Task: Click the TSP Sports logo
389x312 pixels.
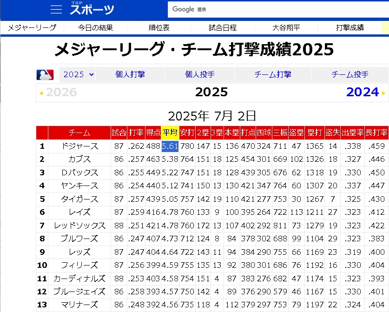Action: (92, 9)
